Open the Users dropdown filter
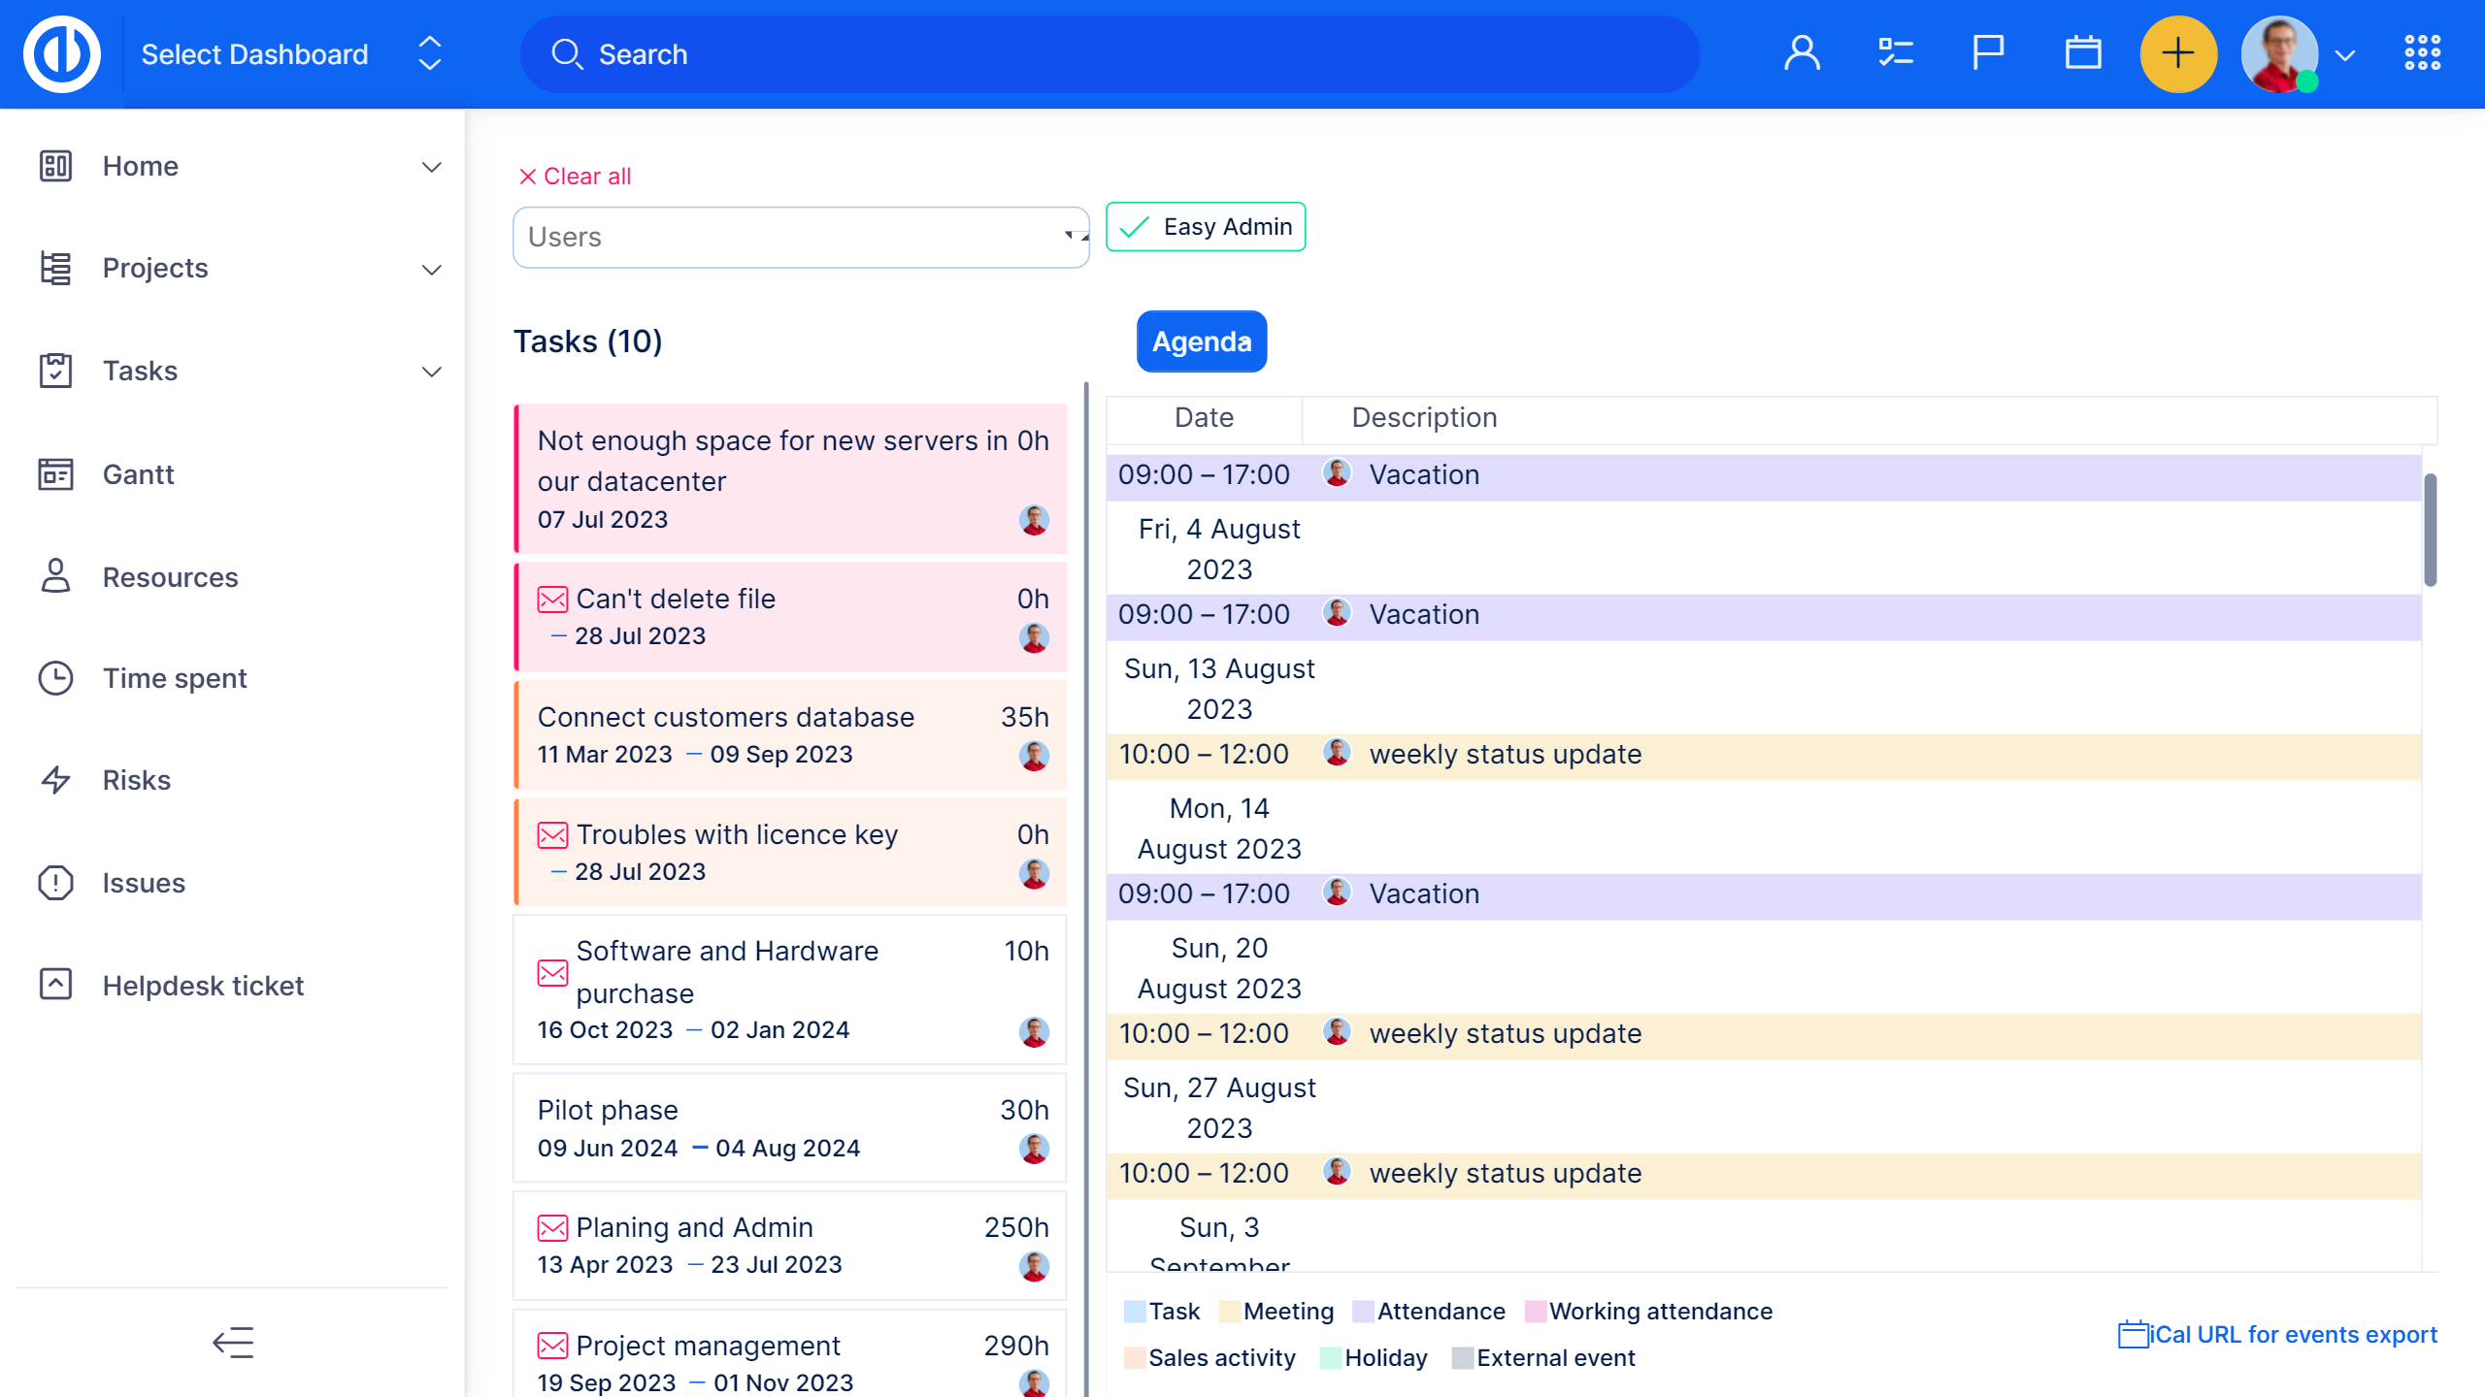2485x1397 pixels. [x=801, y=238]
